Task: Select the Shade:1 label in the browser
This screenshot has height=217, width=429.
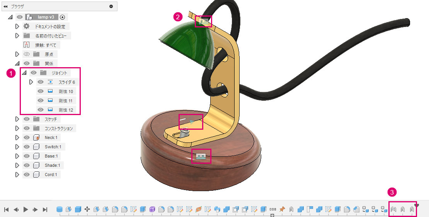Action: click(x=52, y=165)
